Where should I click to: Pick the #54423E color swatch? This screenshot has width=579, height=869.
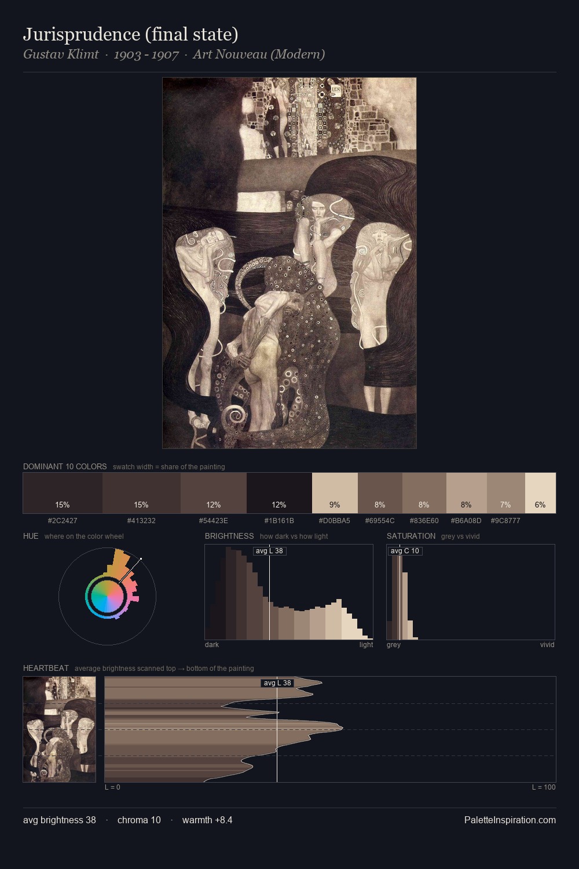click(x=214, y=493)
